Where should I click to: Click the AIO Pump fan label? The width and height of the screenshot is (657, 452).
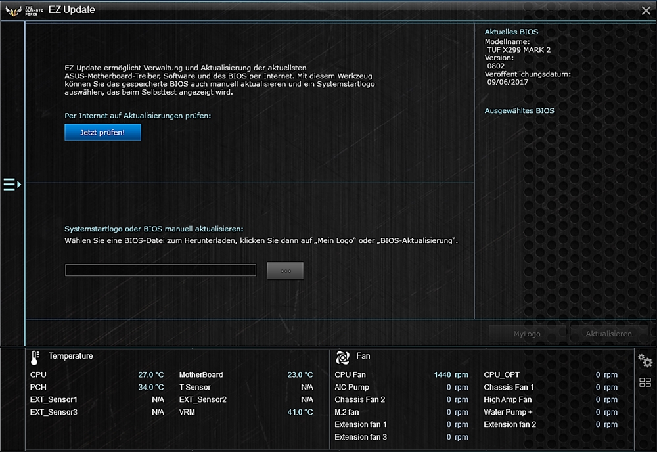351,388
